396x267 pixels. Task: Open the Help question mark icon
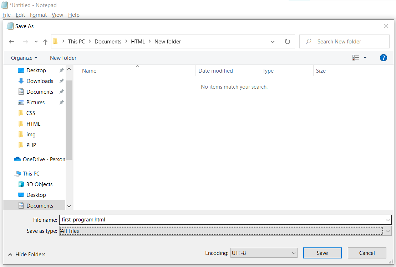tap(384, 58)
